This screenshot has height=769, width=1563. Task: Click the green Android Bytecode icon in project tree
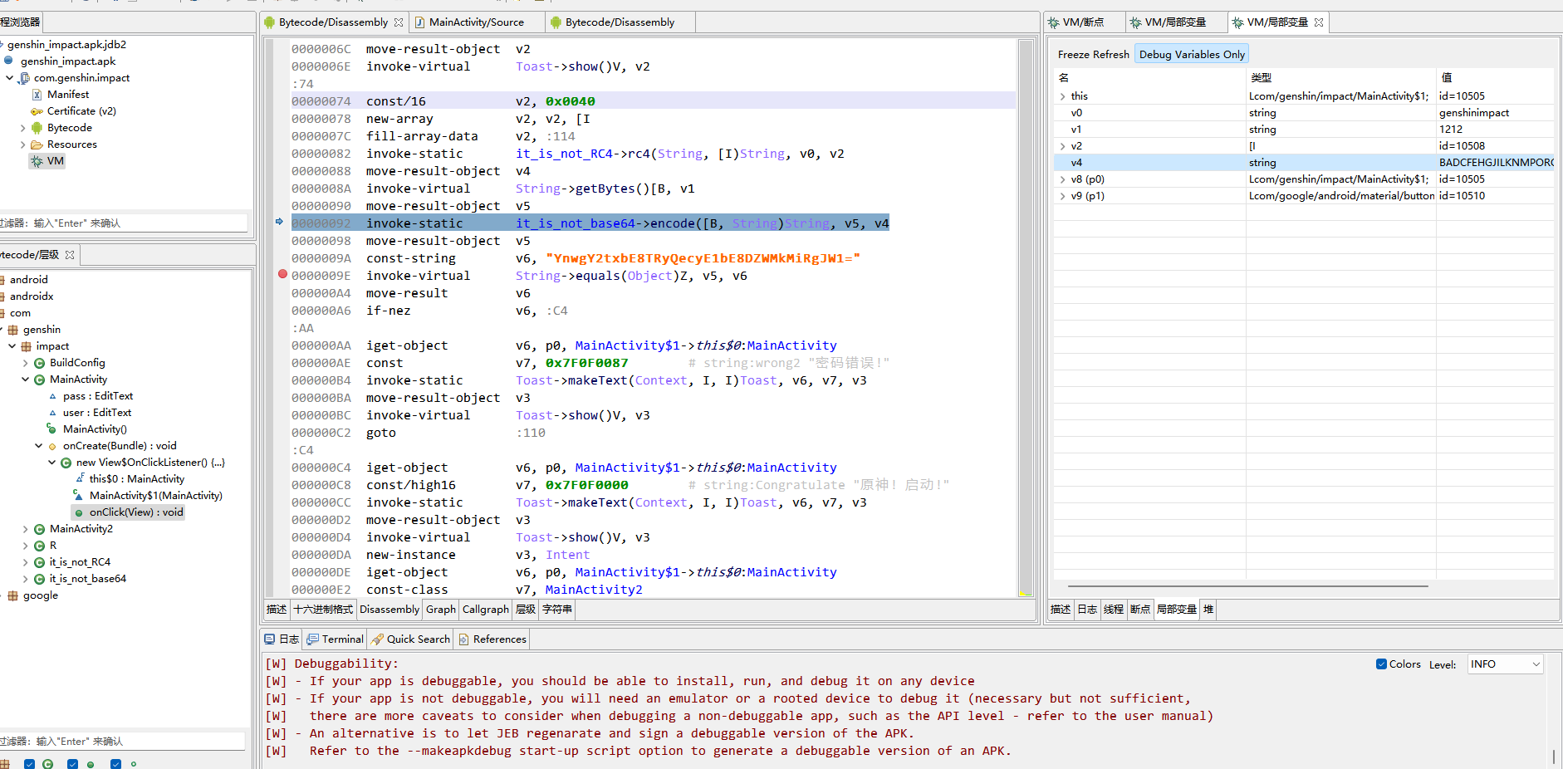click(x=37, y=128)
